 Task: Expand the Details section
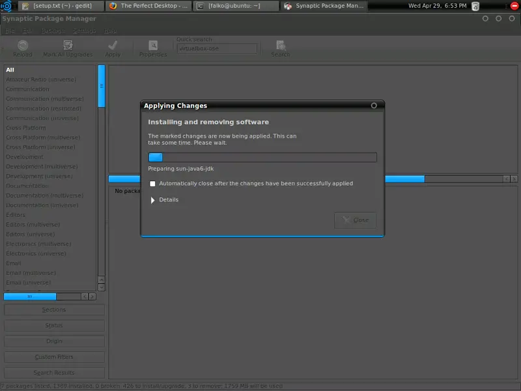[x=152, y=200]
